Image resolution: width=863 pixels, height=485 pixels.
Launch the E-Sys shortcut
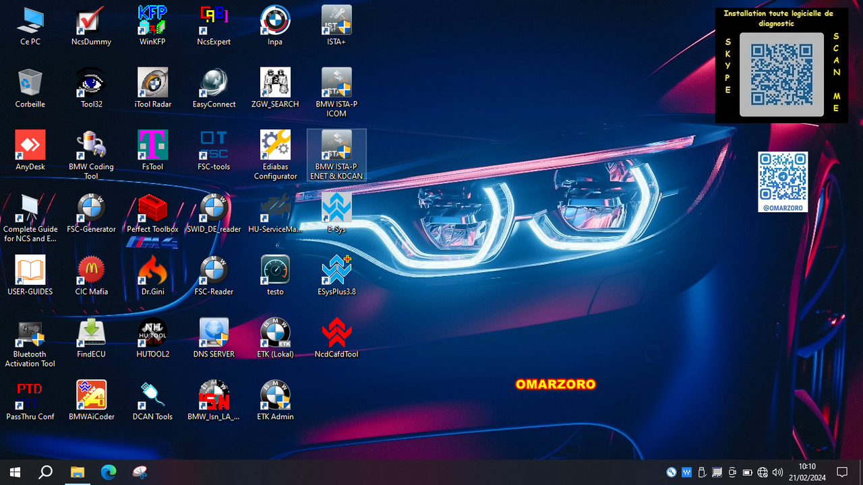coord(336,214)
